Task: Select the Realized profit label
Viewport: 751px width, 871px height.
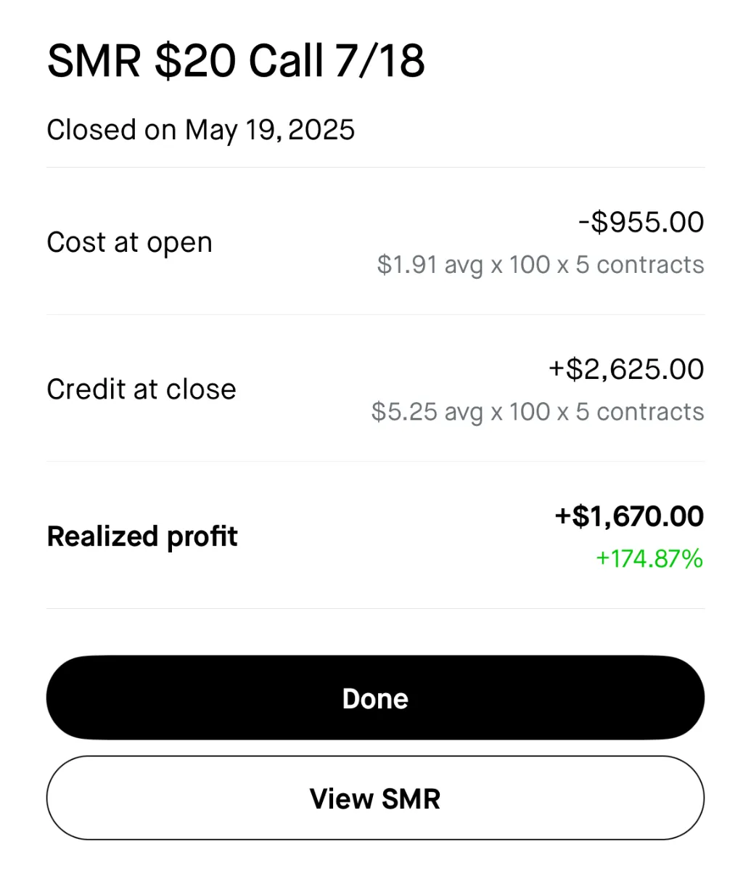Action: 142,536
